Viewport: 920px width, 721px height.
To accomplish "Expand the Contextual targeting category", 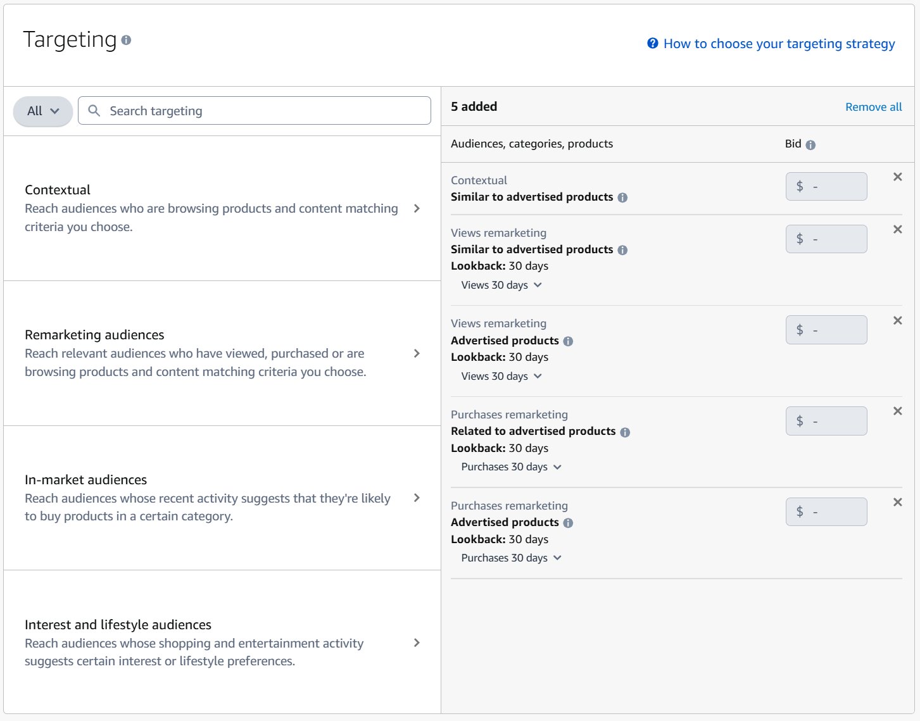I will (x=417, y=208).
